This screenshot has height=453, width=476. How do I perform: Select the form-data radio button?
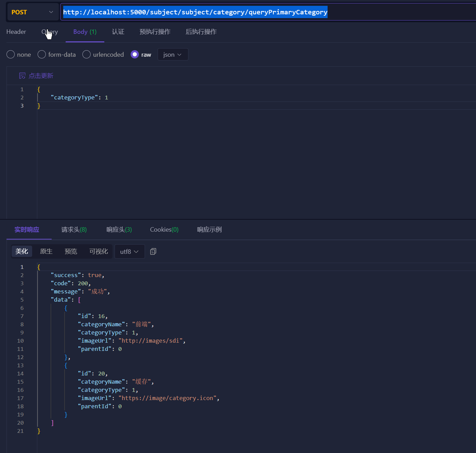point(42,54)
